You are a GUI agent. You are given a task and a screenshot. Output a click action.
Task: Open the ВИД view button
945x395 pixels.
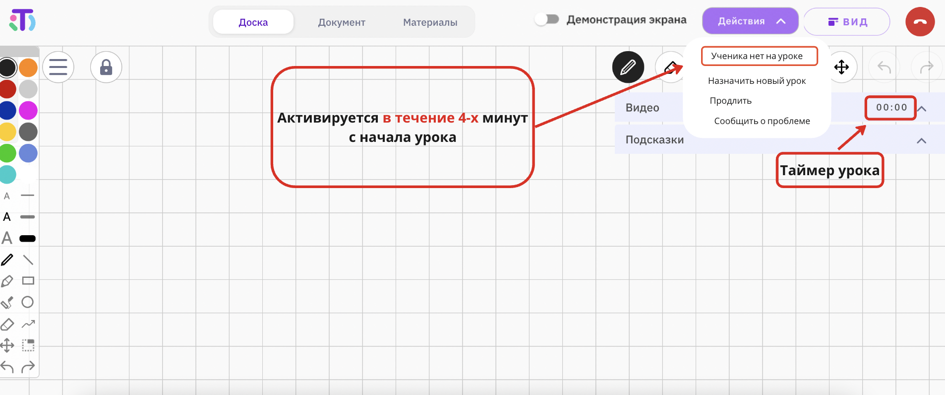847,22
